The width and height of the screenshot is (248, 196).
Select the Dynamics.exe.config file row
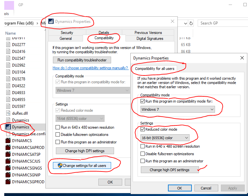25,134
